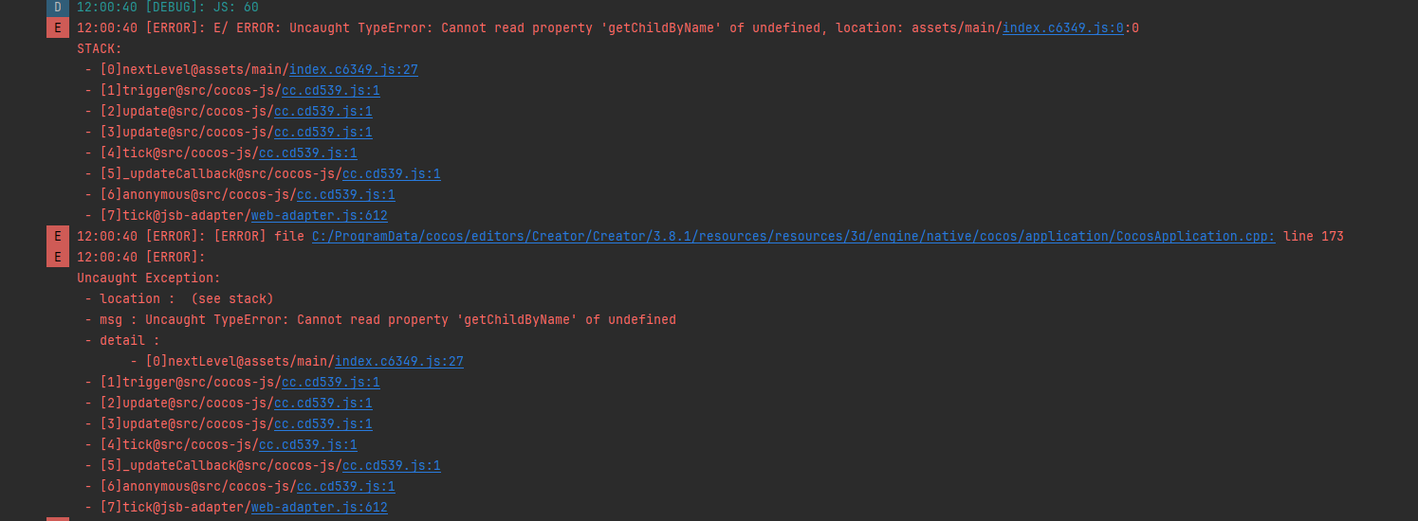Click the E badge above Uncaught Exception

point(58,257)
